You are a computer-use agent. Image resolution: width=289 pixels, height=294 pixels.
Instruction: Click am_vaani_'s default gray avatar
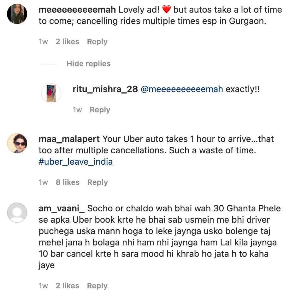17,213
